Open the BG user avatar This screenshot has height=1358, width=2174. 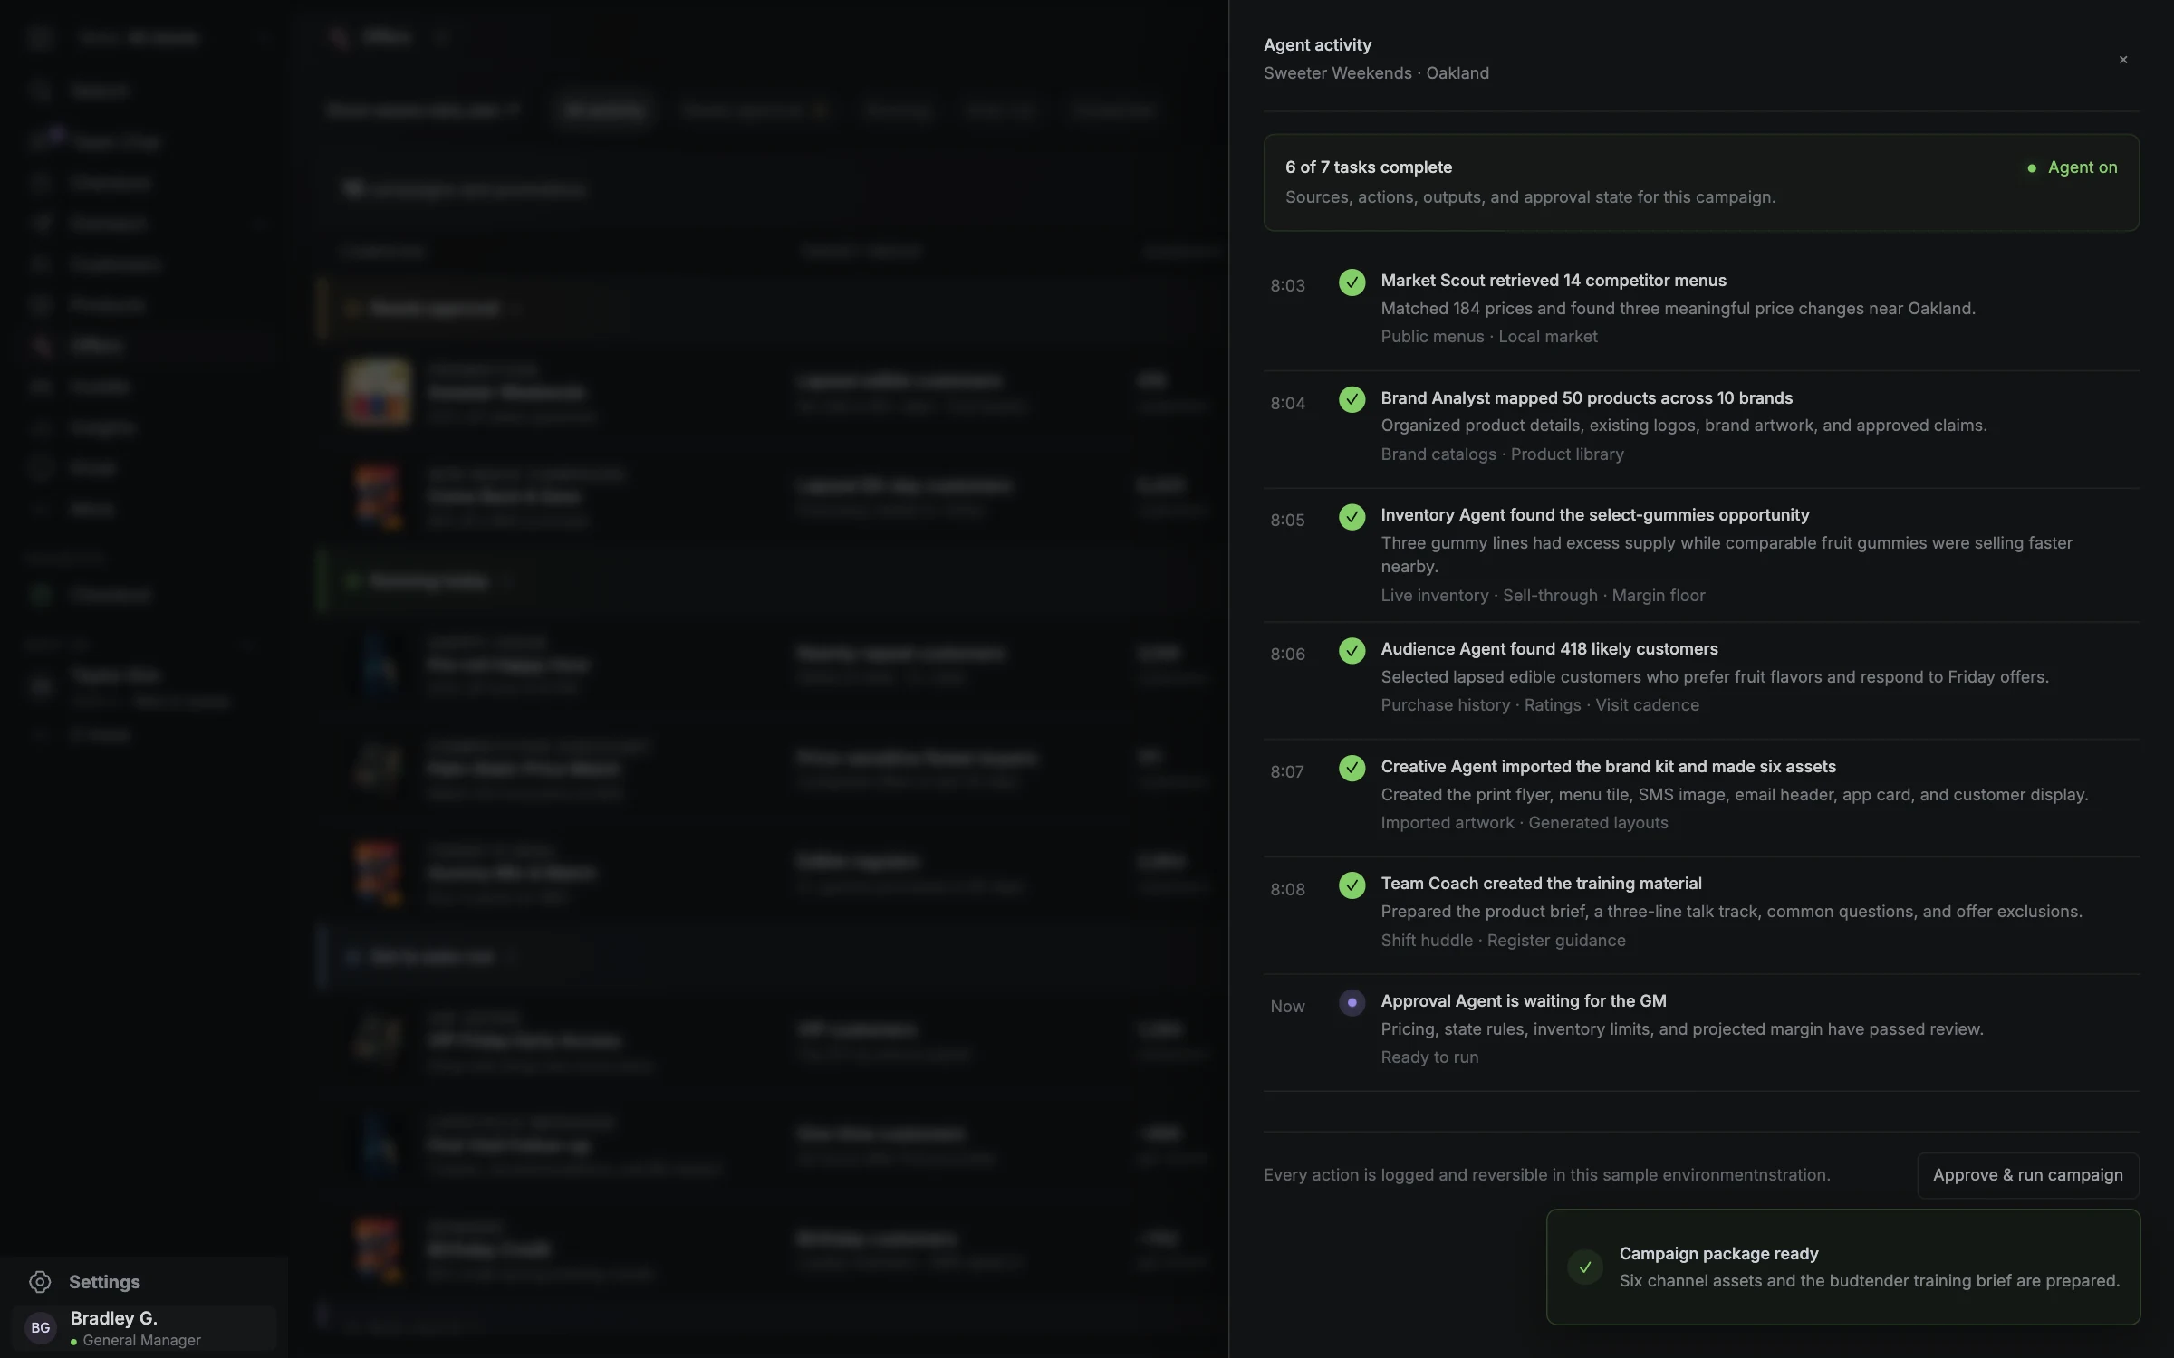(41, 1328)
